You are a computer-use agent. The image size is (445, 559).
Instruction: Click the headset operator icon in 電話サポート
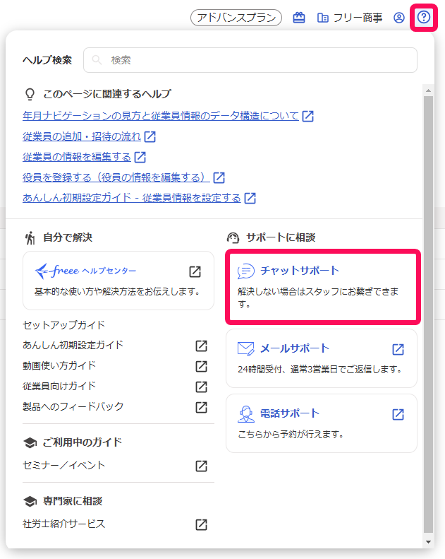coord(246,414)
